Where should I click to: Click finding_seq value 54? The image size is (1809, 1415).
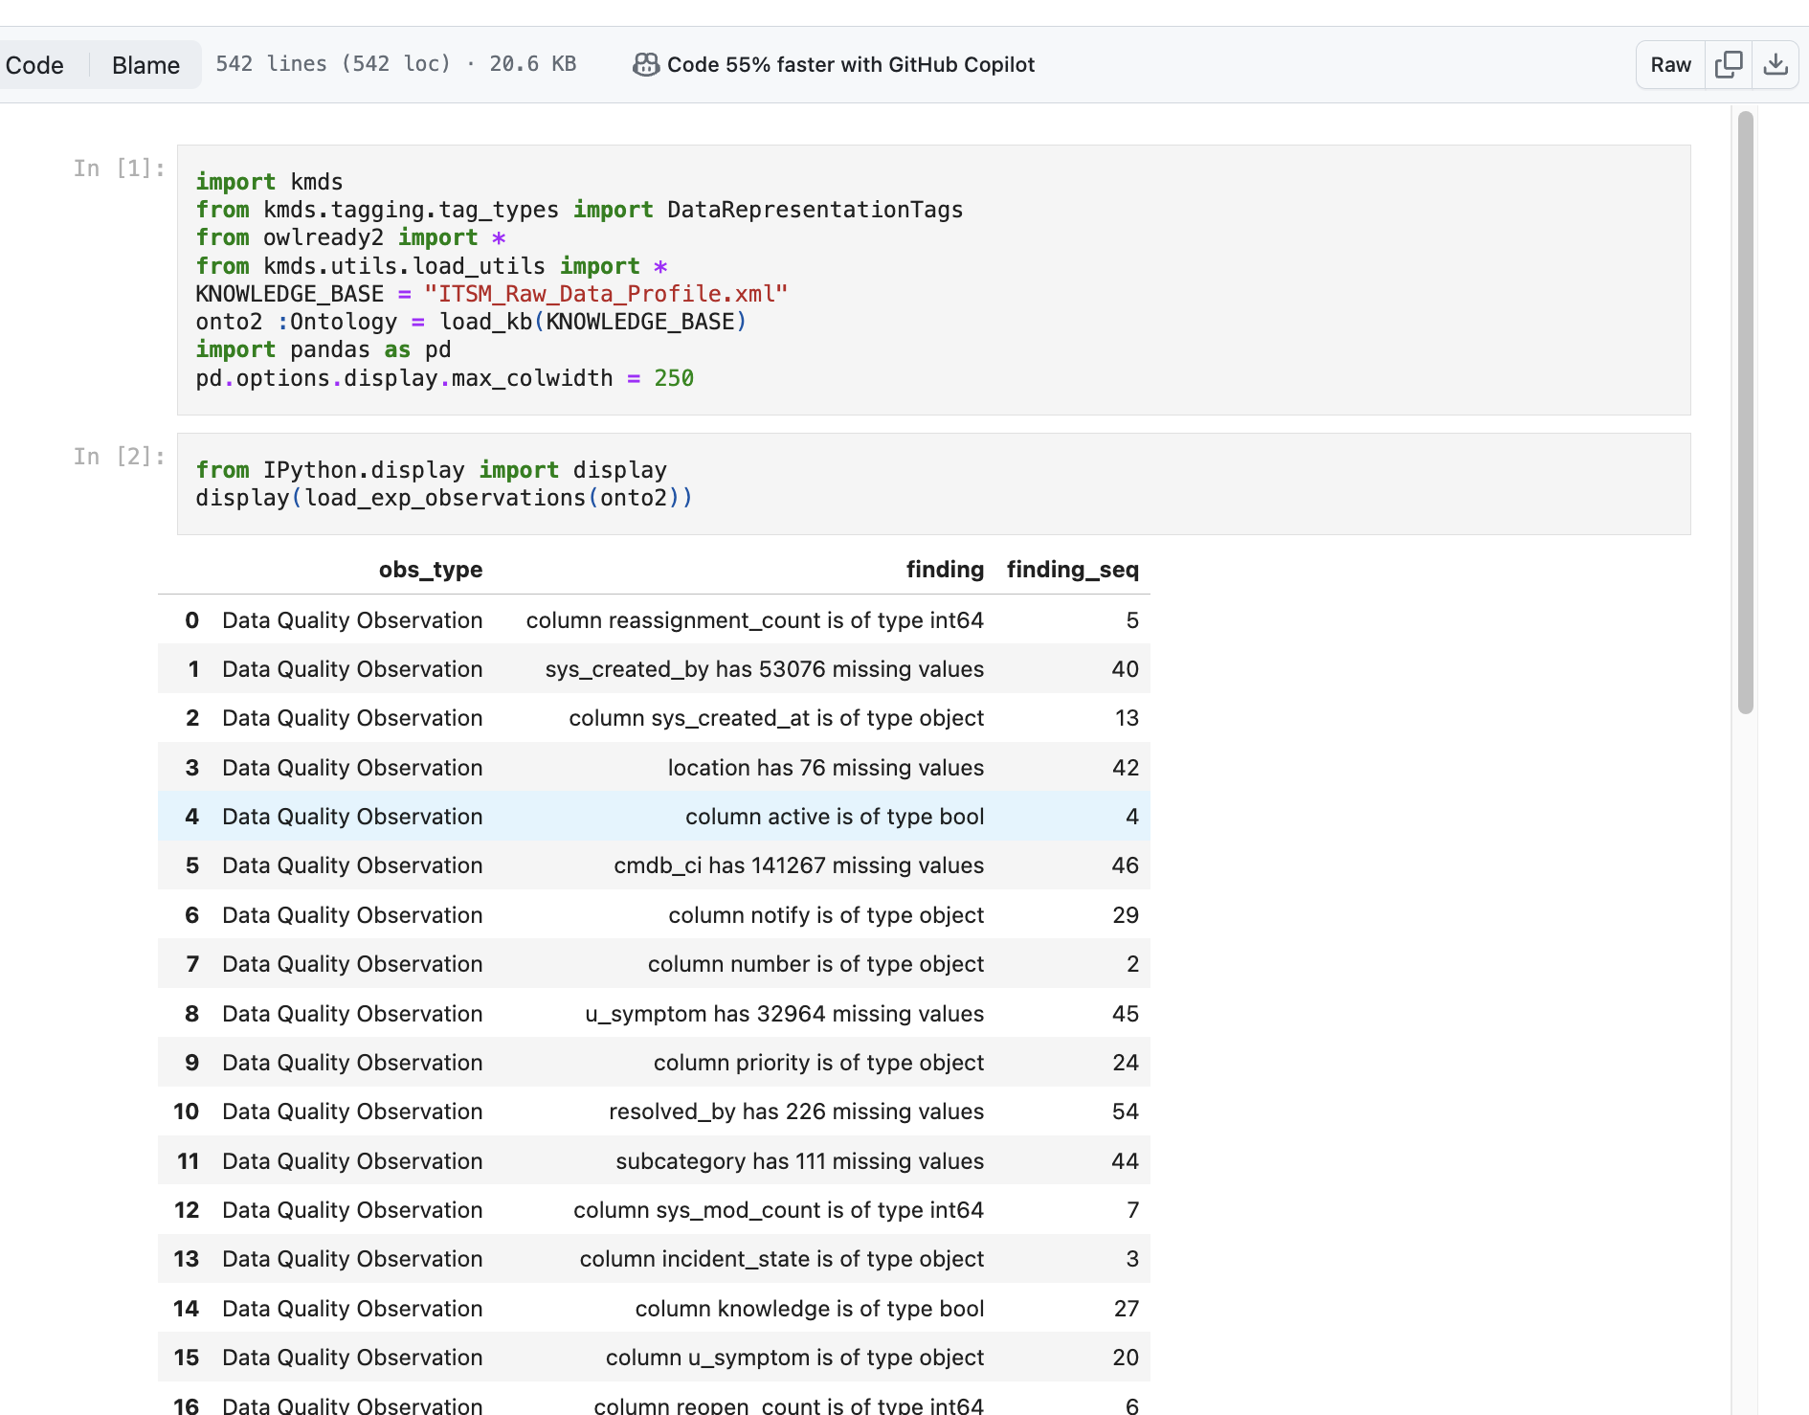click(x=1125, y=1112)
